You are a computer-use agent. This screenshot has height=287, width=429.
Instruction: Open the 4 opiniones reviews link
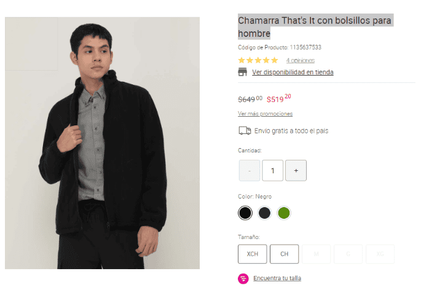pos(300,60)
